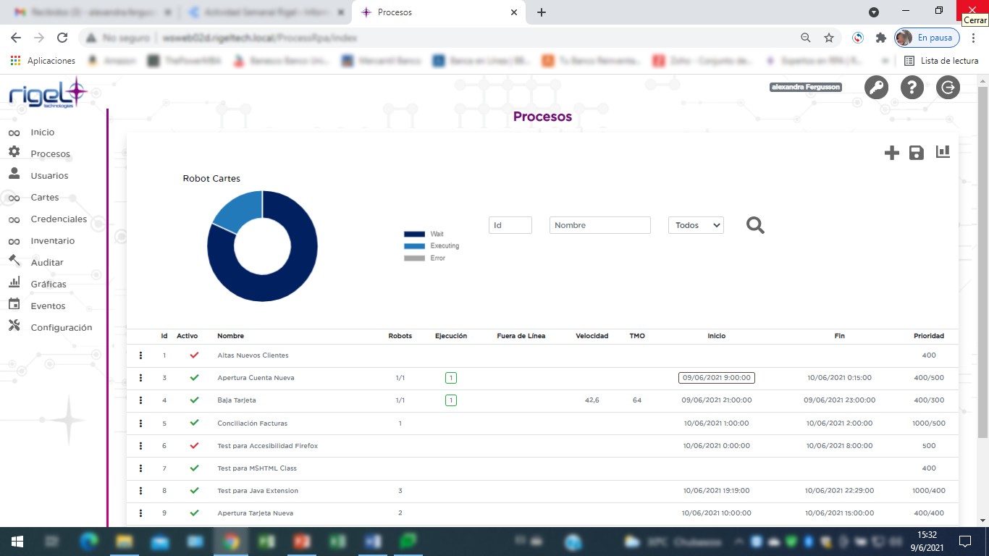989x556 pixels.
Task: Select Credenciales in the left menu
Action: click(x=59, y=219)
